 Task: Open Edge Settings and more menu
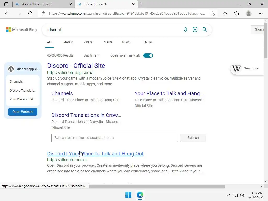pyautogui.click(x=260, y=13)
